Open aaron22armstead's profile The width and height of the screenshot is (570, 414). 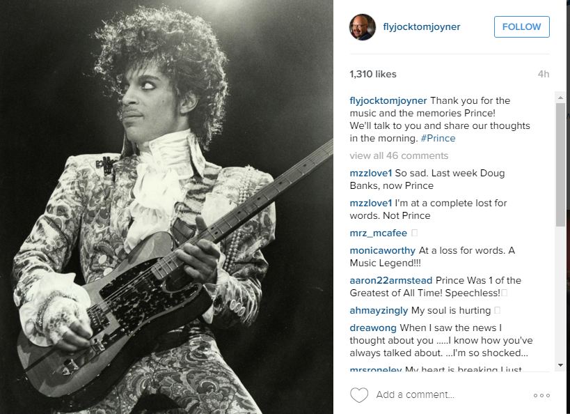tap(390, 280)
